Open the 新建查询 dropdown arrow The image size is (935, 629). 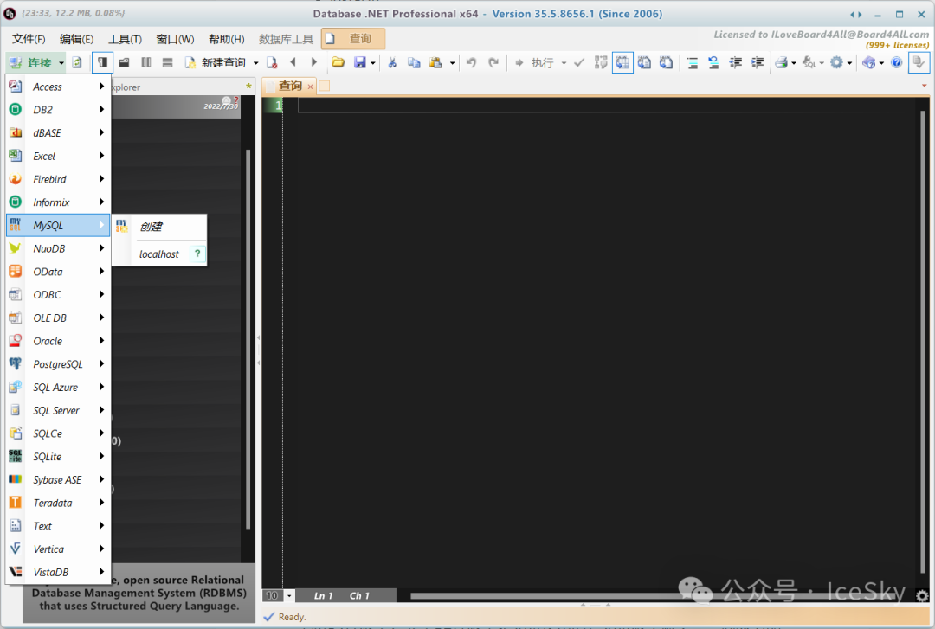(255, 63)
